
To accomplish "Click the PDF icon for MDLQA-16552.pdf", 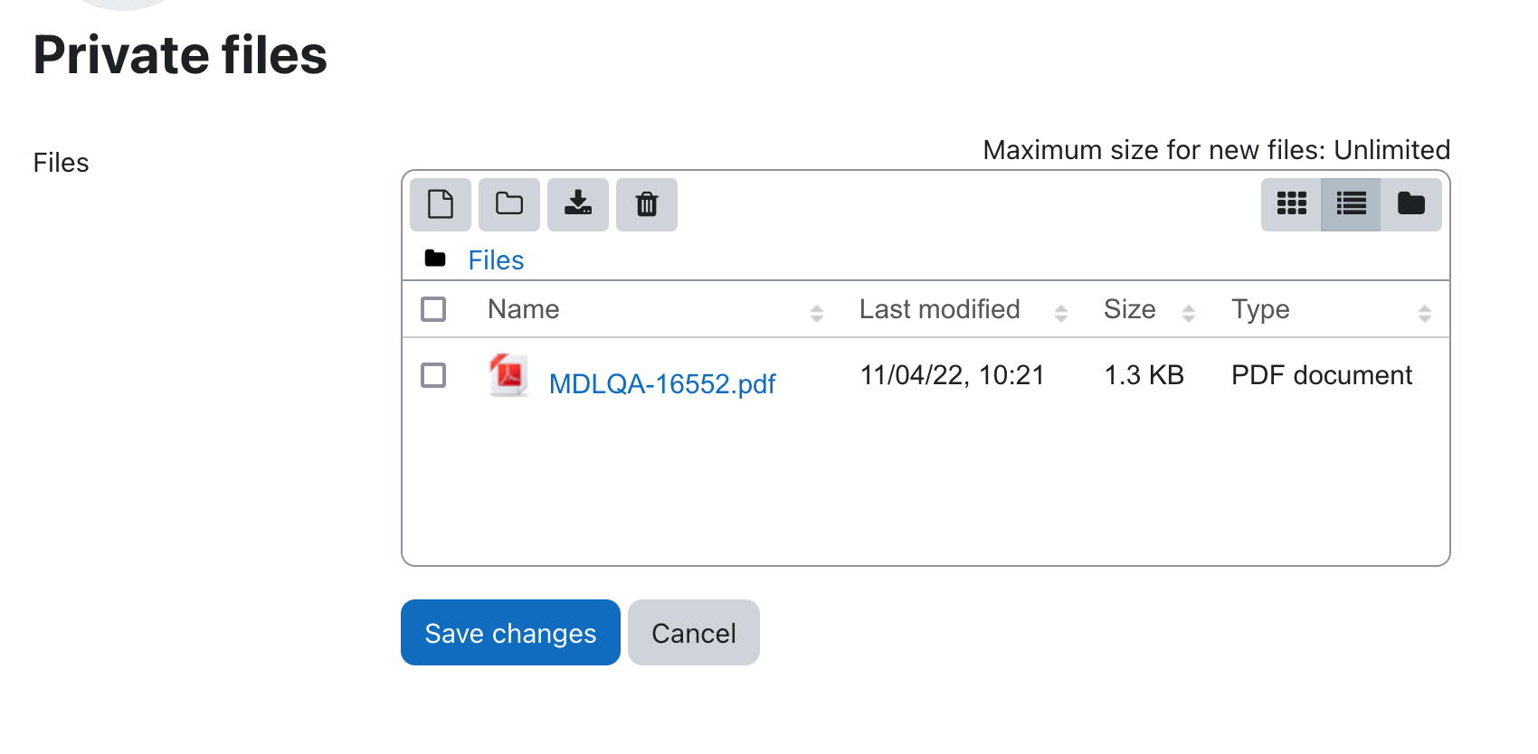I will click(508, 375).
